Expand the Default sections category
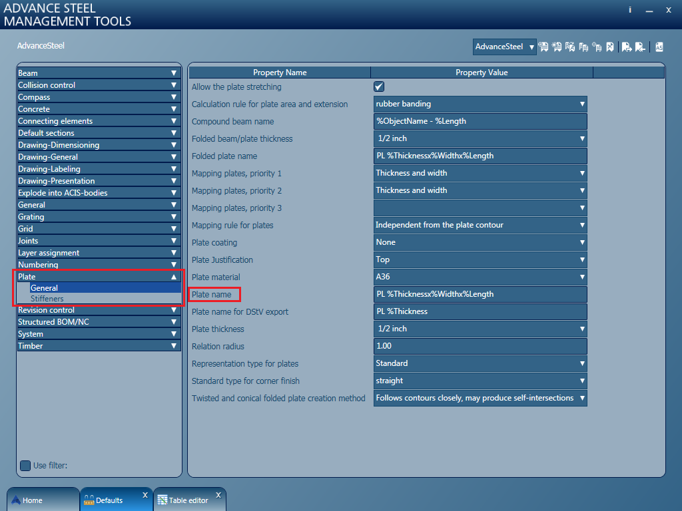Screen dimensions: 682x511 point(99,133)
